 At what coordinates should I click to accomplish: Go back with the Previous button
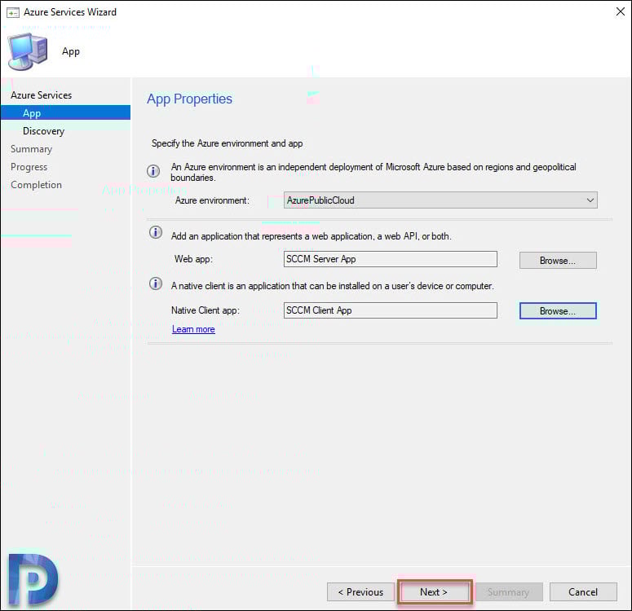coord(360,592)
